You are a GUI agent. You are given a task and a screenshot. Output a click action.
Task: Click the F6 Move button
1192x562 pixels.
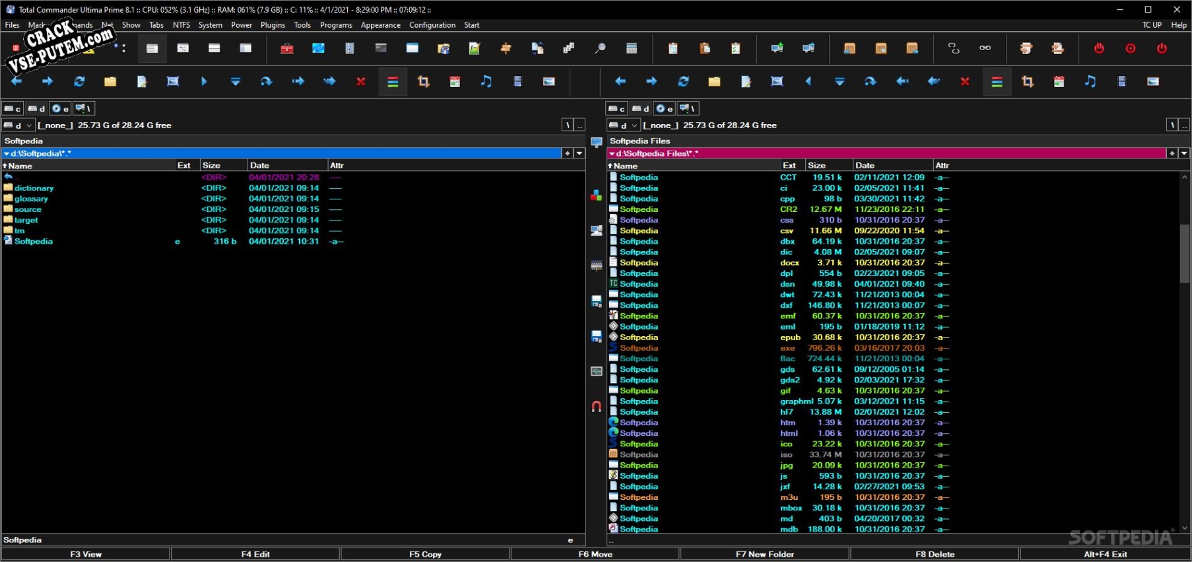(595, 554)
